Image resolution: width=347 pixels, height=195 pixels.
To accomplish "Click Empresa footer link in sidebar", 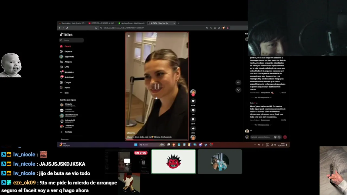I will (x=65, y=139).
